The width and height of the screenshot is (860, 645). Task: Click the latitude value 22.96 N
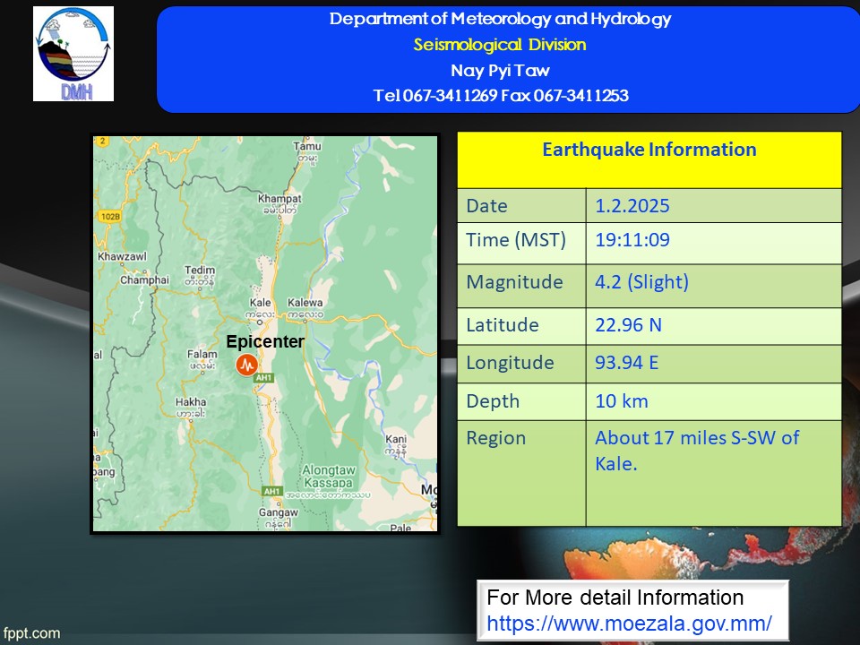628,324
